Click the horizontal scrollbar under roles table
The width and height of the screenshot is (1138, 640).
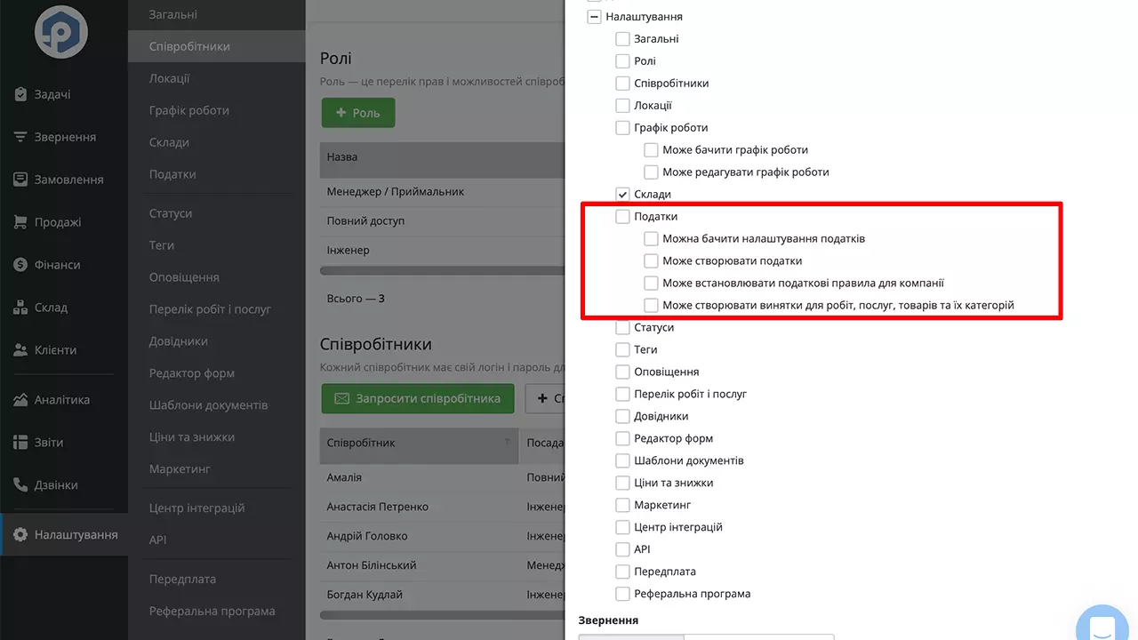442,270
